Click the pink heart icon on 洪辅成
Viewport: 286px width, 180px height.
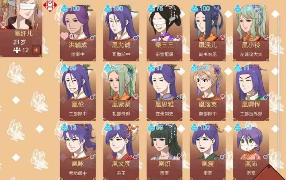click(64, 36)
